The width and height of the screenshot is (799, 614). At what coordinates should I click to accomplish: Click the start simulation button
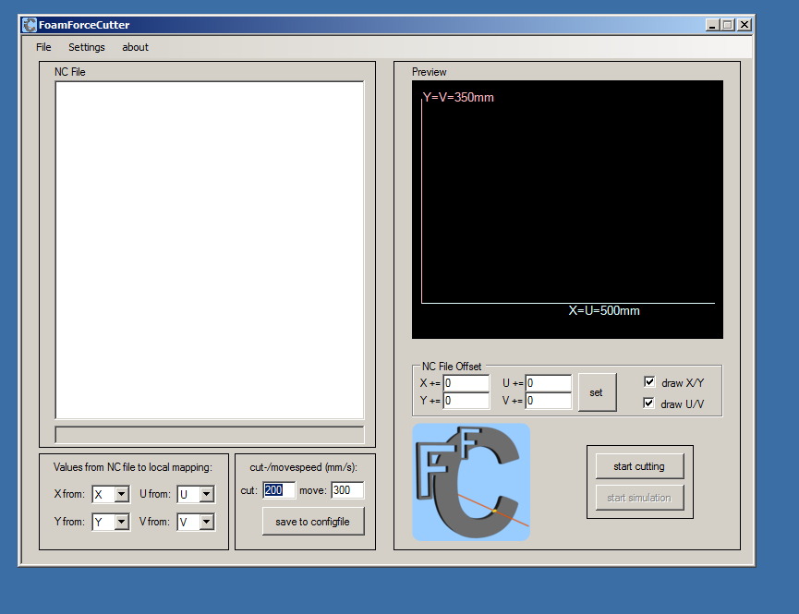(639, 498)
